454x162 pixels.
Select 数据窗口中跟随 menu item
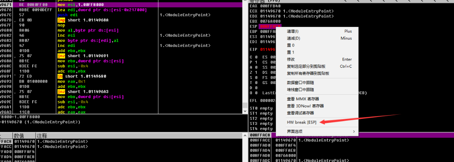click(x=317, y=83)
